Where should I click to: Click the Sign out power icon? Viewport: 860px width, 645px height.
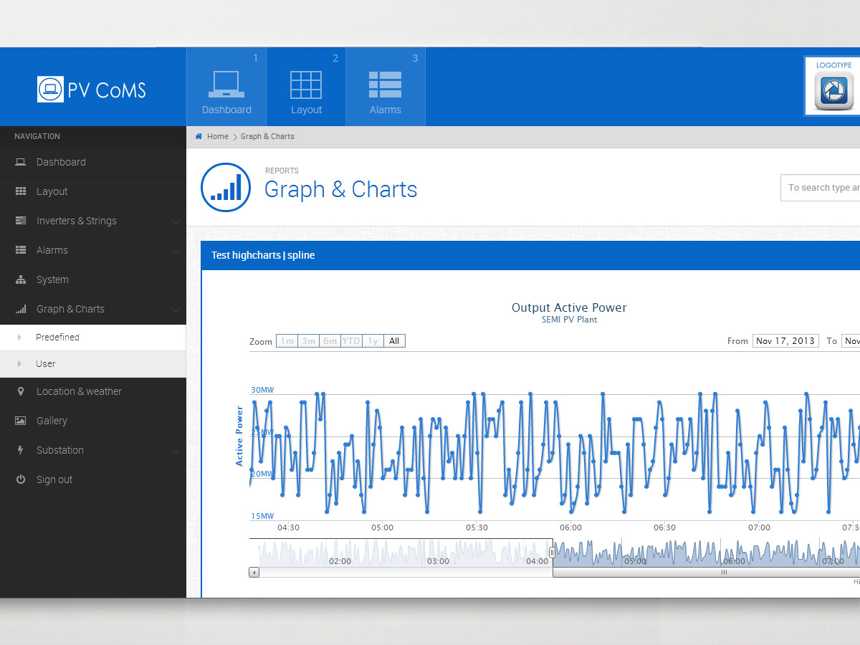[21, 479]
